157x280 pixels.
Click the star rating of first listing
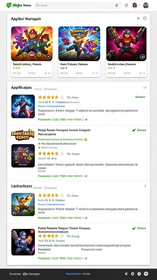coord(51,97)
